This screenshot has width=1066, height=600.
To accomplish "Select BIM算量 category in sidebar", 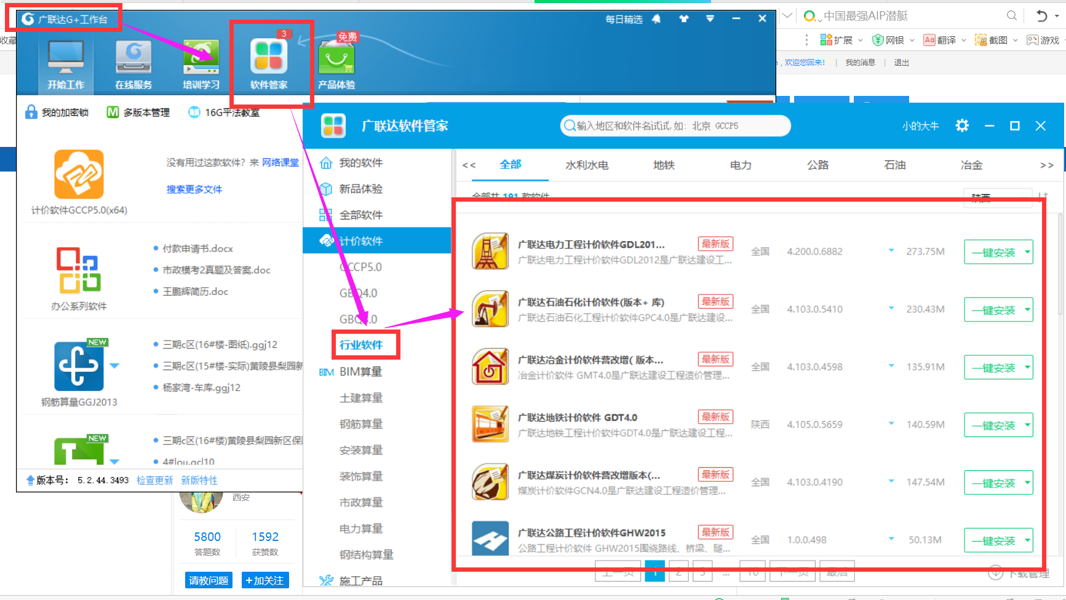I will tap(361, 371).
